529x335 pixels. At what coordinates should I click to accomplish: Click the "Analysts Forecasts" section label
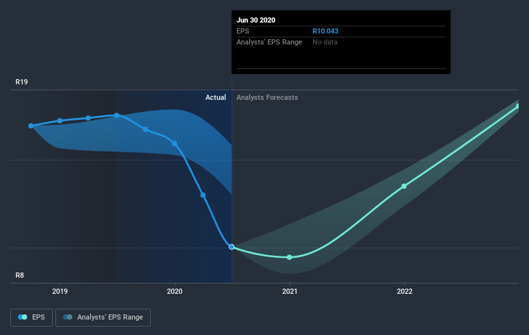[267, 97]
